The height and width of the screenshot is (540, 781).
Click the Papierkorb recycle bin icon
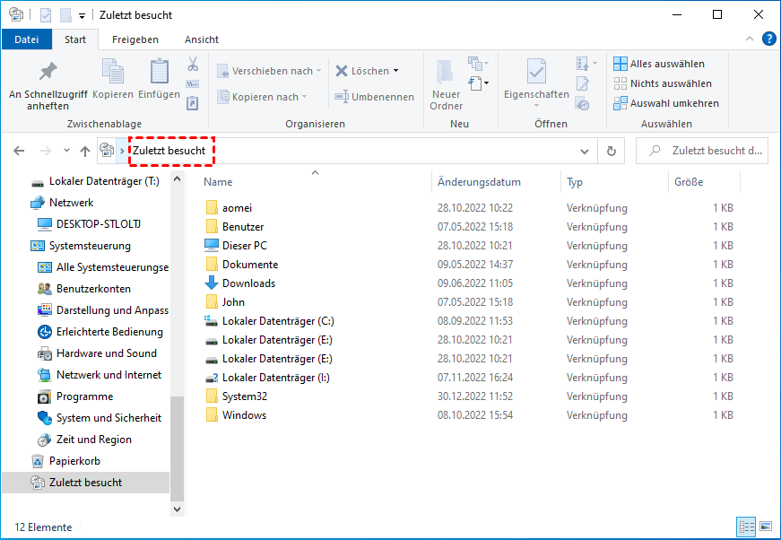(38, 461)
